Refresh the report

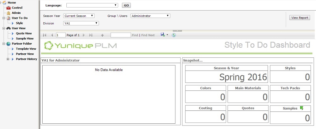[x=174, y=35]
